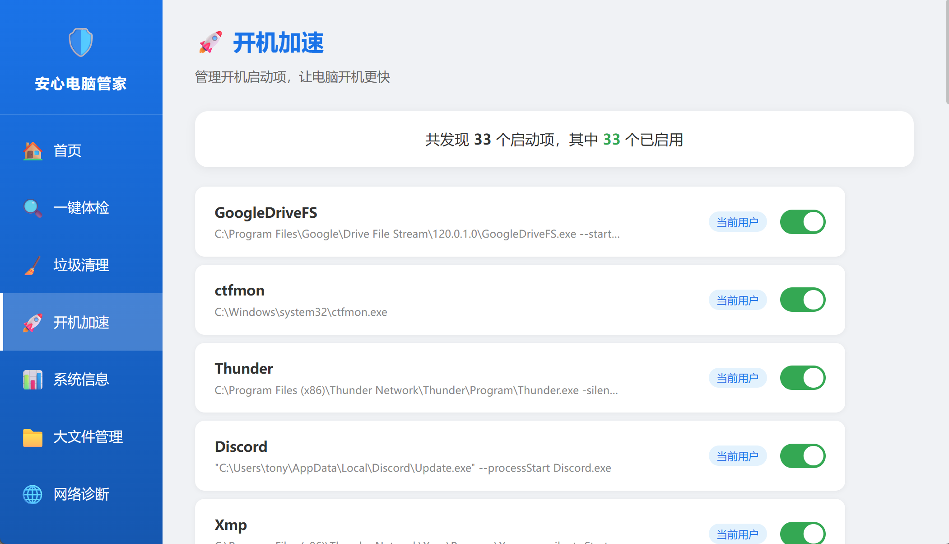The height and width of the screenshot is (544, 949).
Task: Click 当前用户 badge on Discord row
Action: (737, 456)
